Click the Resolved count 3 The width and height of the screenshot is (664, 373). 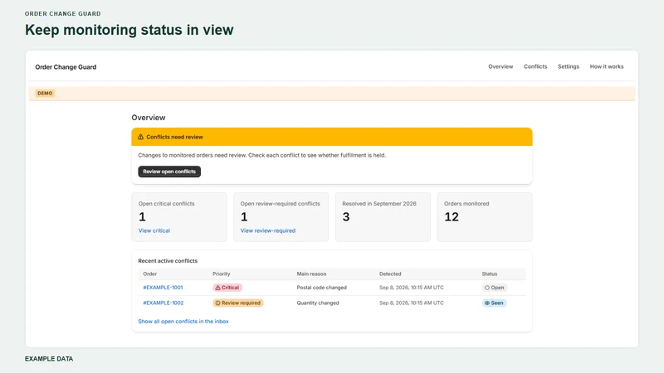tap(346, 217)
